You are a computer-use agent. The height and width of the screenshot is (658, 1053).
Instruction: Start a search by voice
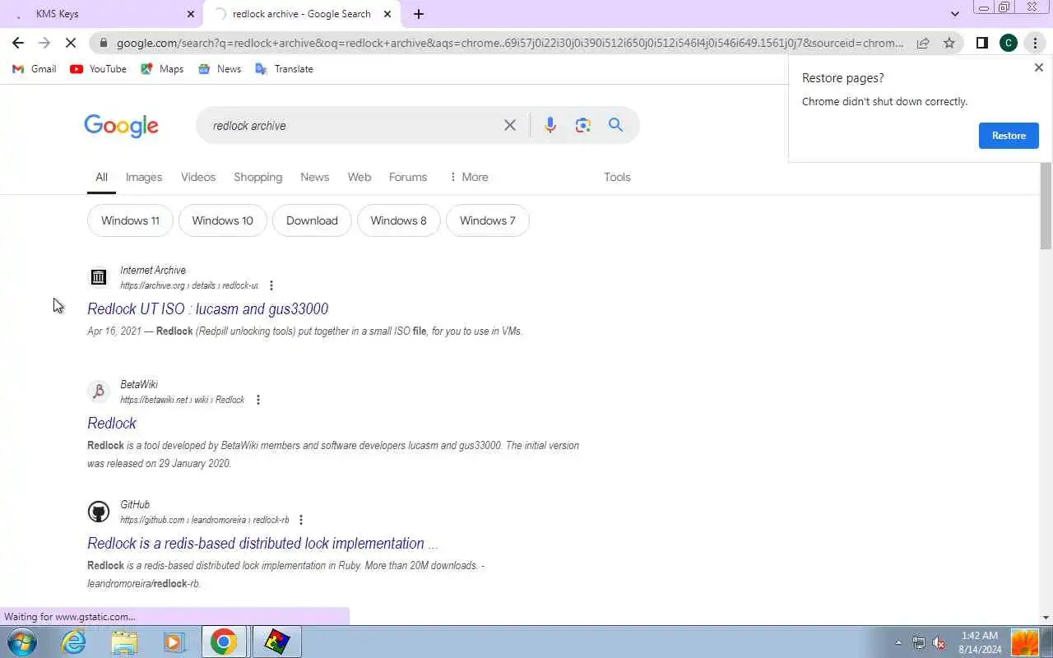[550, 125]
